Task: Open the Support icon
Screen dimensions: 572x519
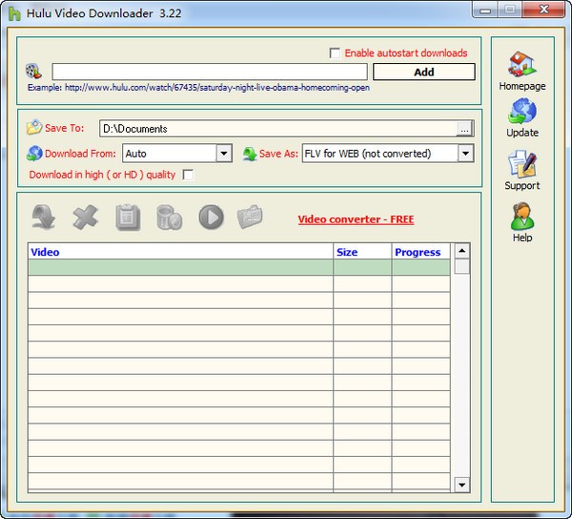Action: coord(522,164)
